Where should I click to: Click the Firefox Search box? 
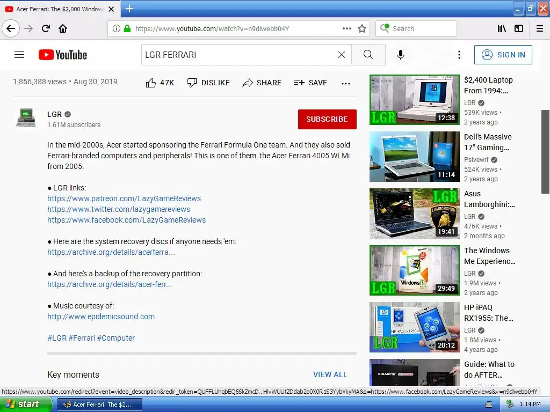[416, 28]
